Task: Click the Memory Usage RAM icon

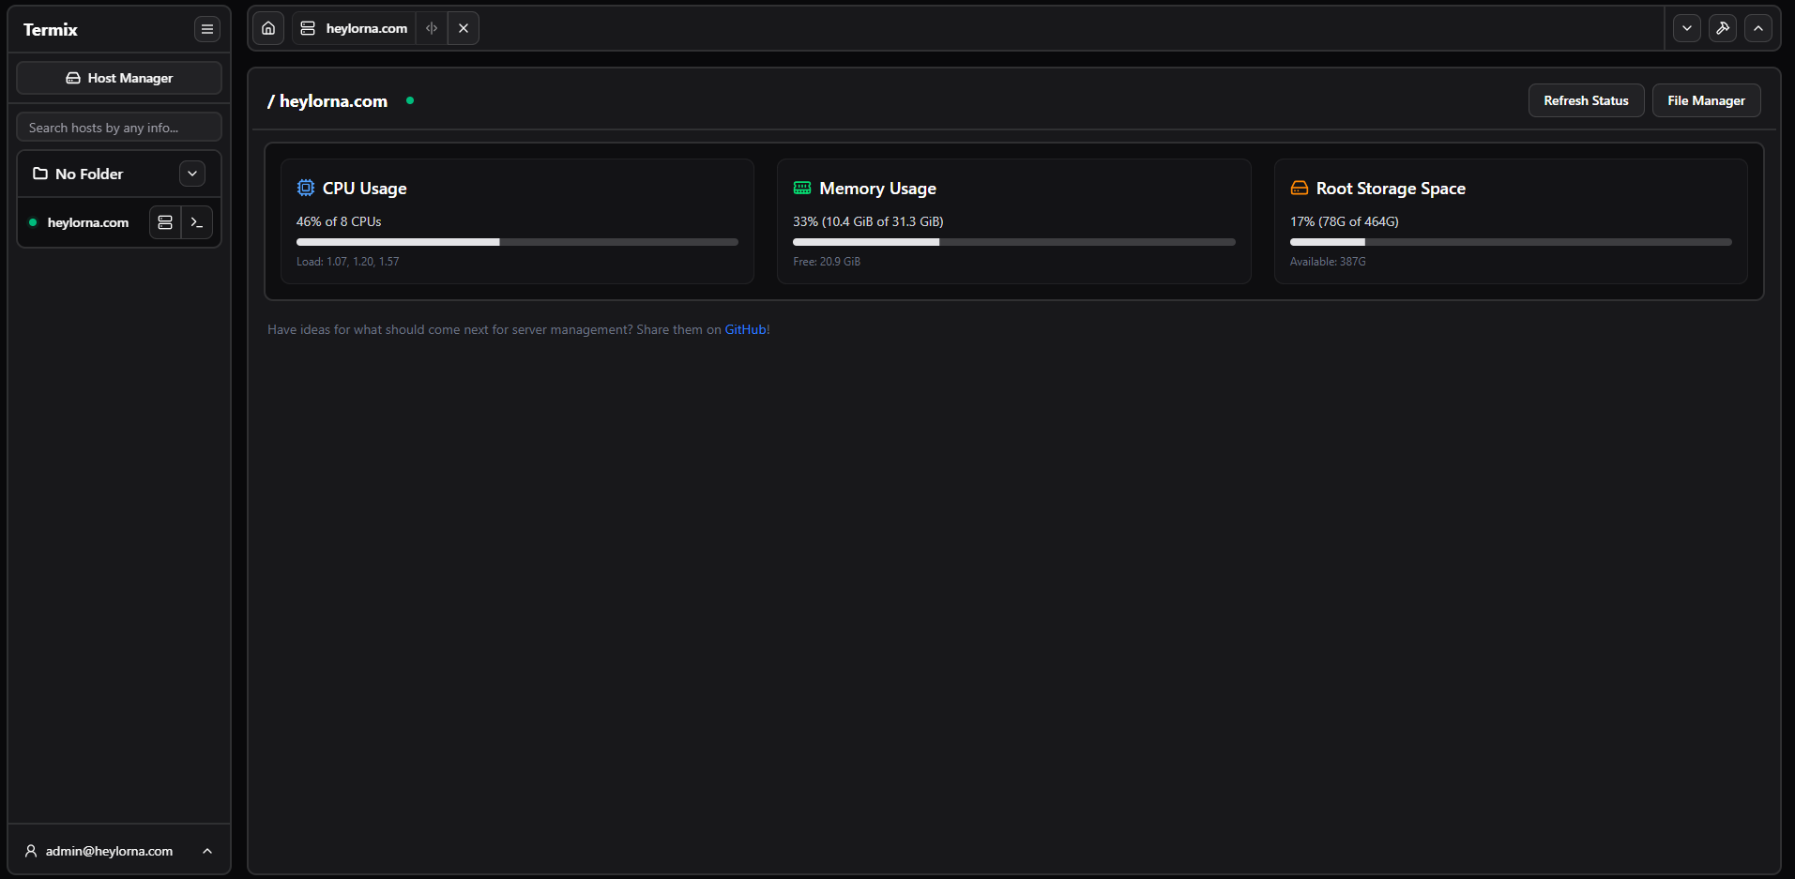Action: pos(802,188)
